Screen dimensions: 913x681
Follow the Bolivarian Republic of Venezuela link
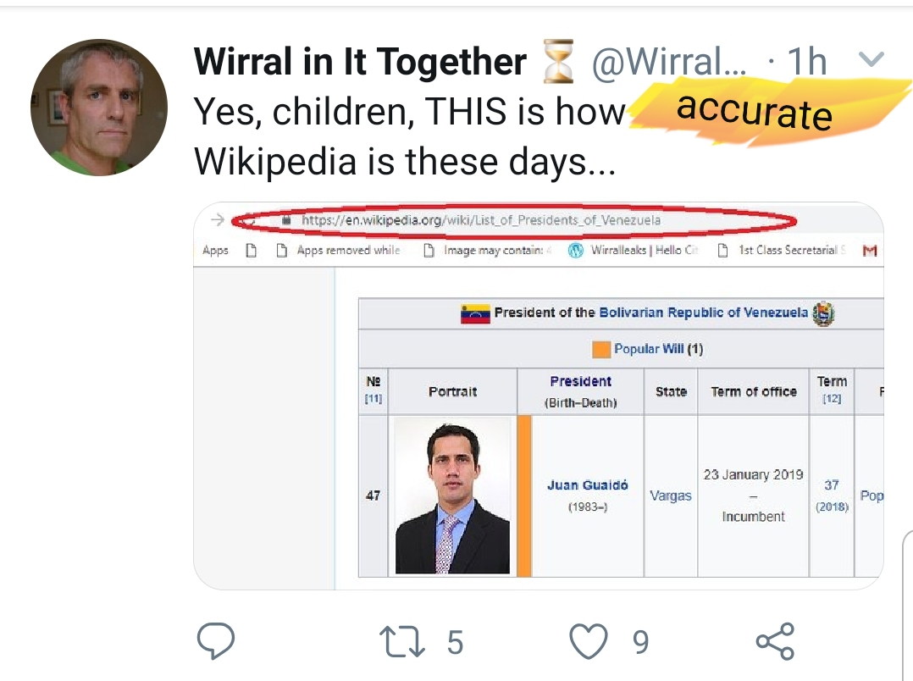703,313
